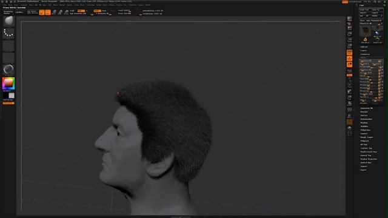Viewport: 388px width, 218px height.
Task: Select the light gray main color swatch
Action: pyautogui.click(x=12, y=96)
